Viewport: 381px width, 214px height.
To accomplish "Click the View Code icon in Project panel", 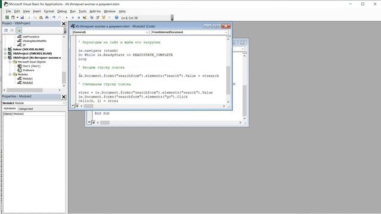I will (6, 30).
